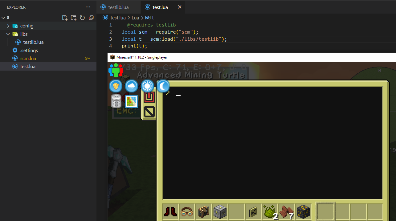Select the goggles item in inventory
This screenshot has height=221, width=396.
187,212
